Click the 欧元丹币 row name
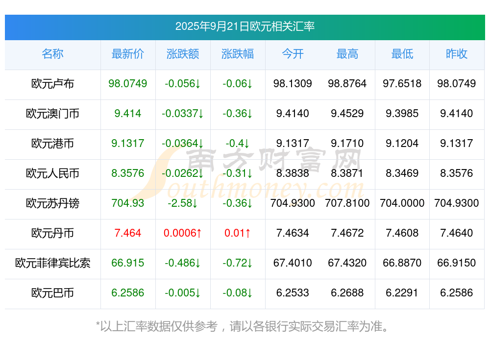 pyautogui.click(x=52, y=233)
